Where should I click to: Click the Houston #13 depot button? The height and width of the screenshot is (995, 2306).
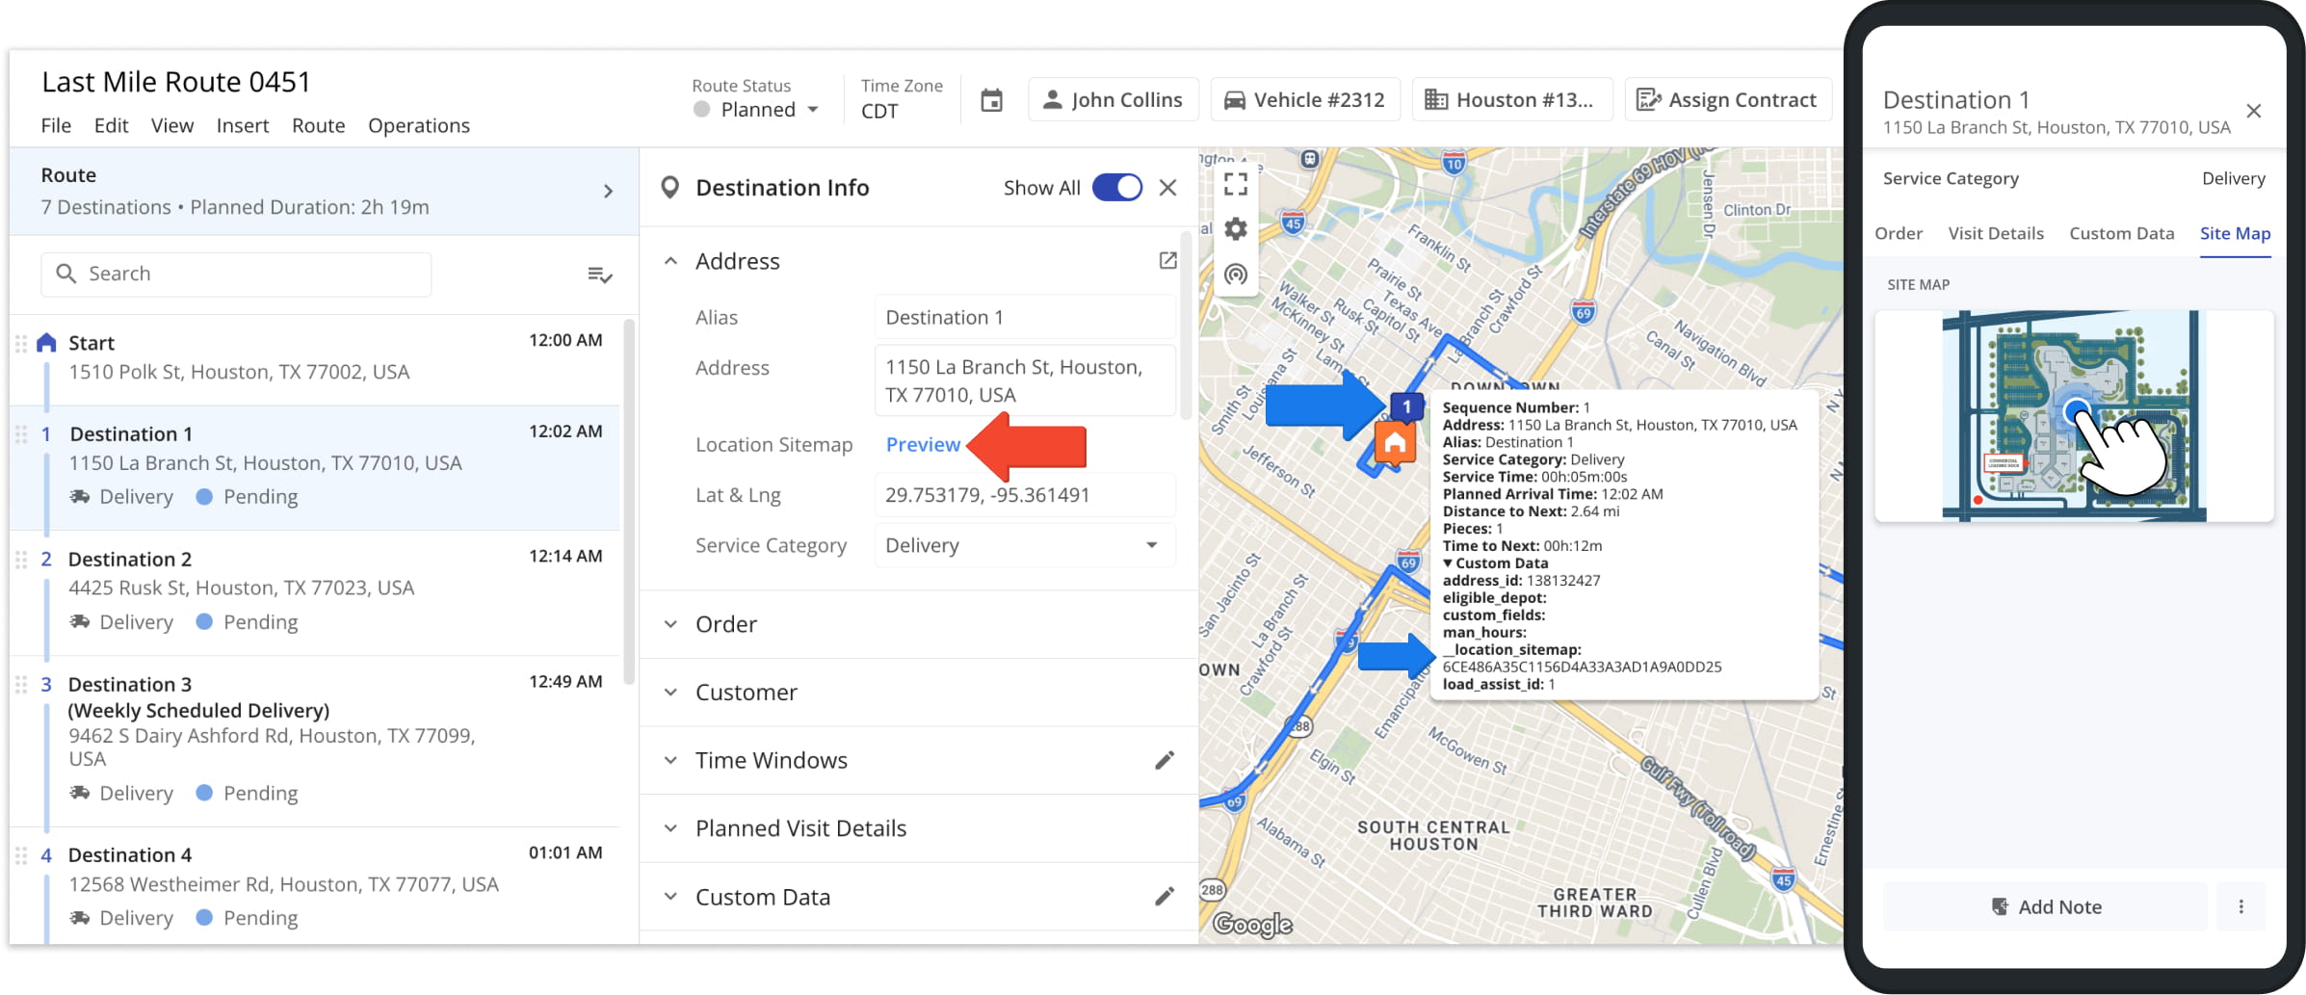click(1511, 100)
